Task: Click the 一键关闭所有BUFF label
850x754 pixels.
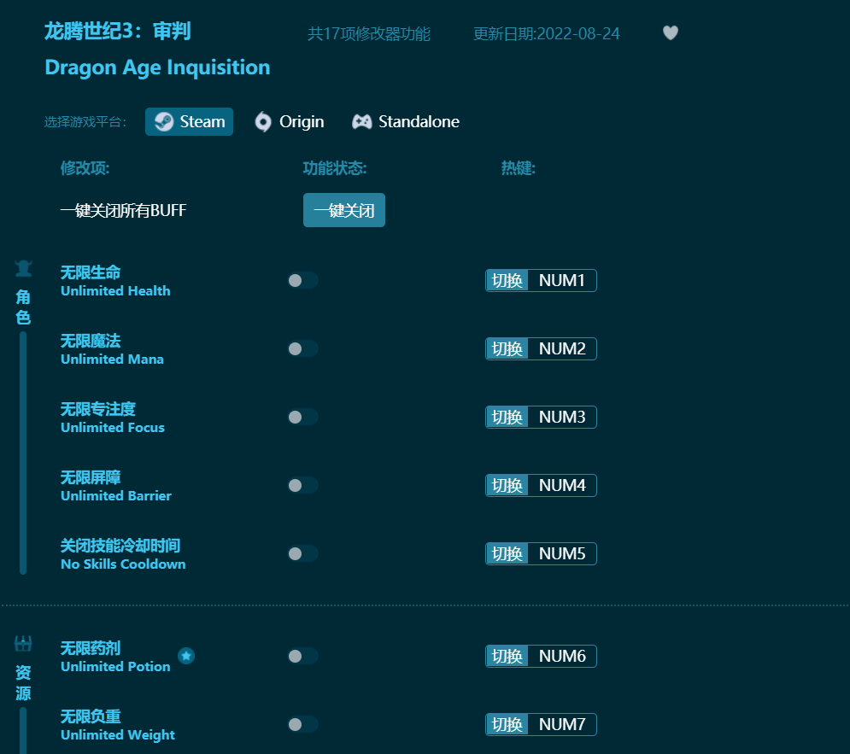Action: 123,210
